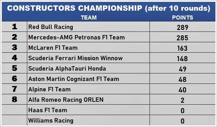
Task: Select McLaren's 163 points cell
Action: click(x=182, y=48)
